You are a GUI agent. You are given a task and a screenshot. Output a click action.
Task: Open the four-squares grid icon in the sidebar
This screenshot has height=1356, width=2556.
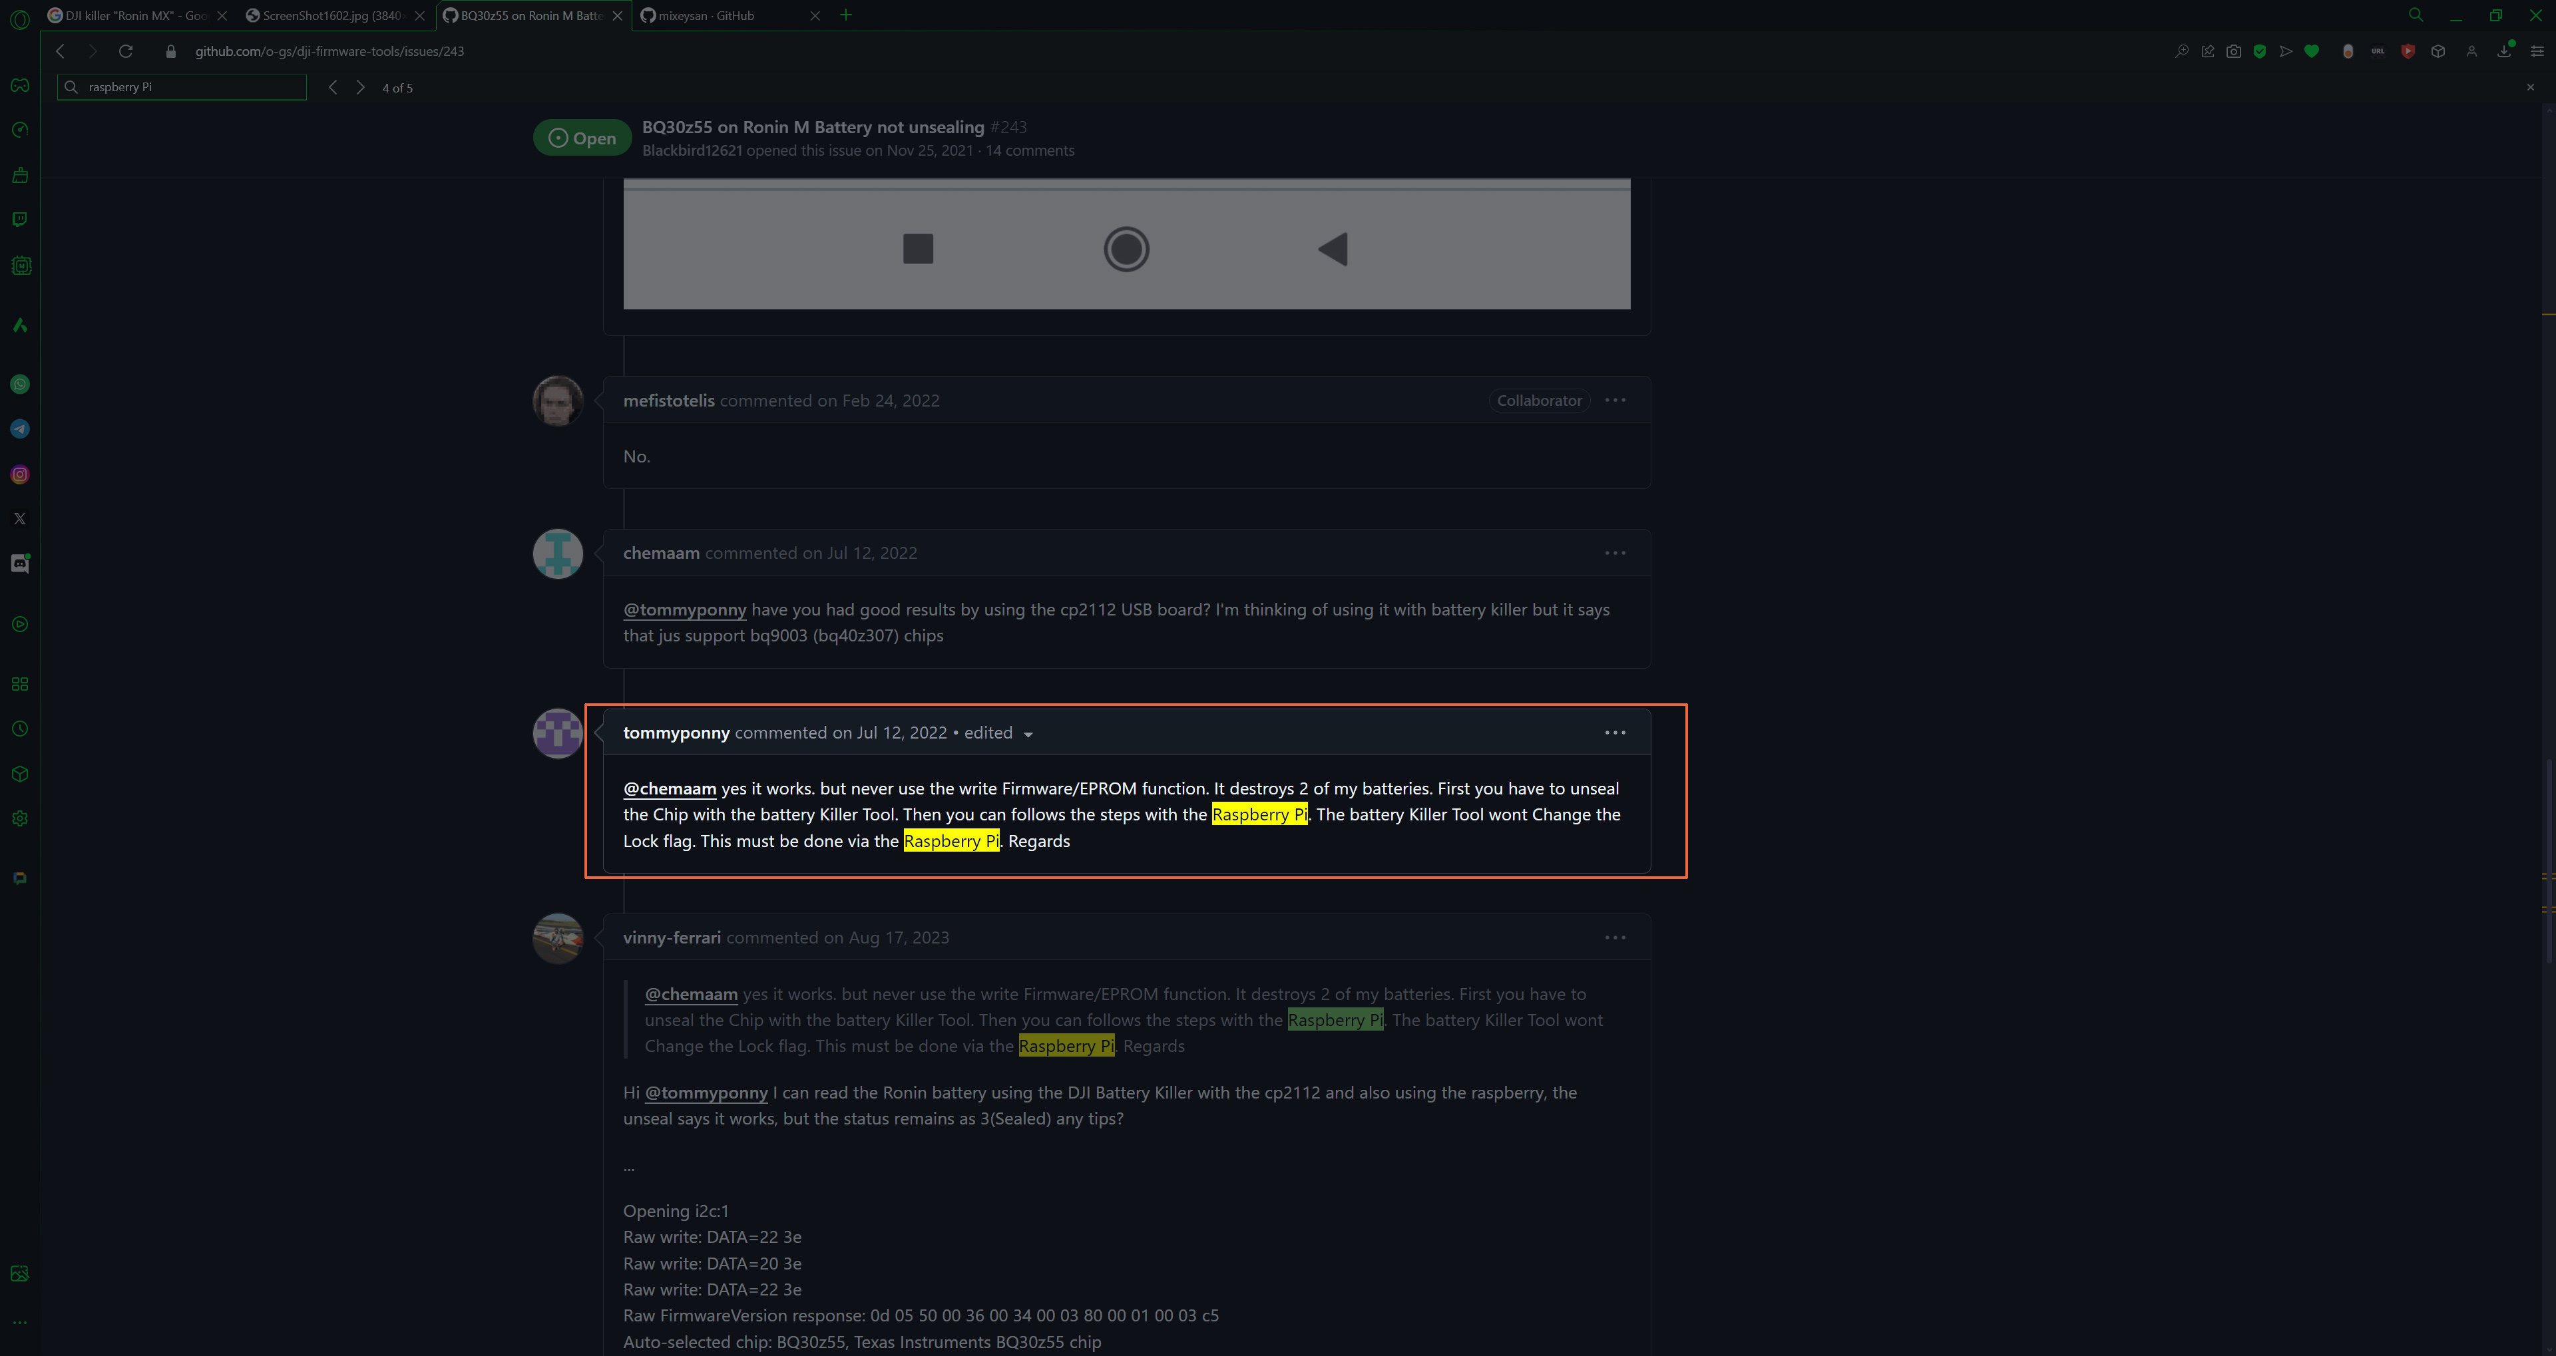[20, 685]
